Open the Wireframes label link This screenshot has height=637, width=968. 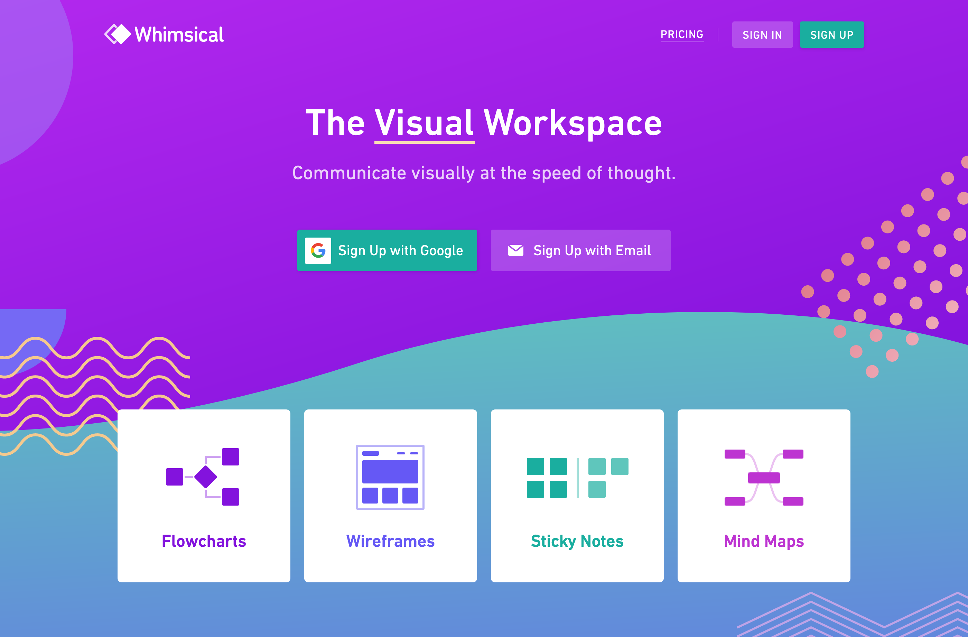point(390,541)
